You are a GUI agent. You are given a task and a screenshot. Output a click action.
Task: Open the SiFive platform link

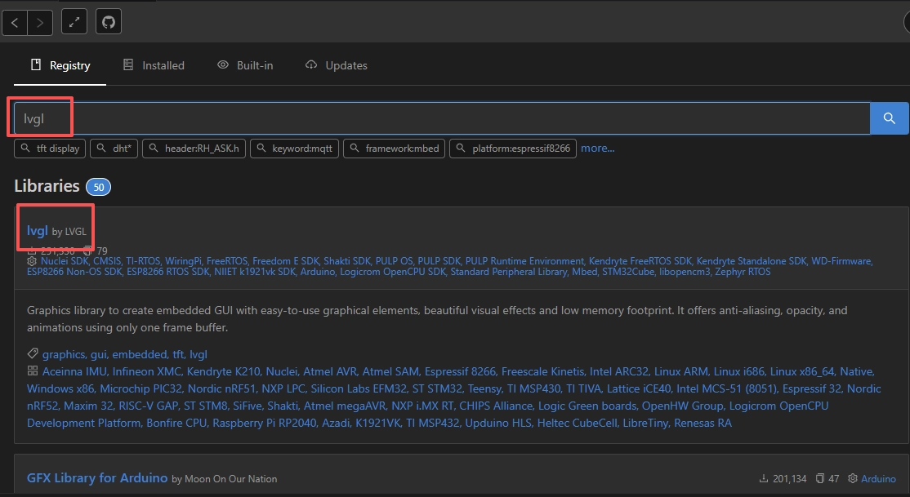tap(248, 406)
